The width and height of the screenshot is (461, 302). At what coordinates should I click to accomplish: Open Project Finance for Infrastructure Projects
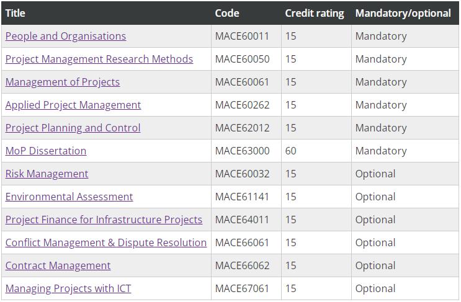click(104, 220)
